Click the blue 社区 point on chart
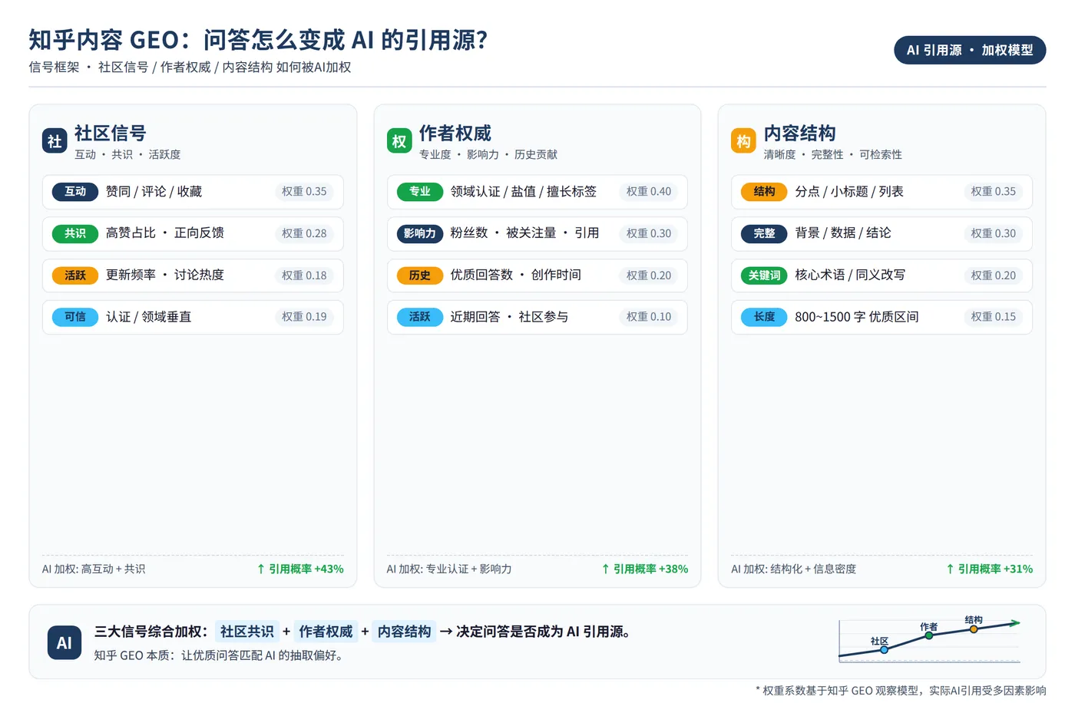 (x=884, y=649)
